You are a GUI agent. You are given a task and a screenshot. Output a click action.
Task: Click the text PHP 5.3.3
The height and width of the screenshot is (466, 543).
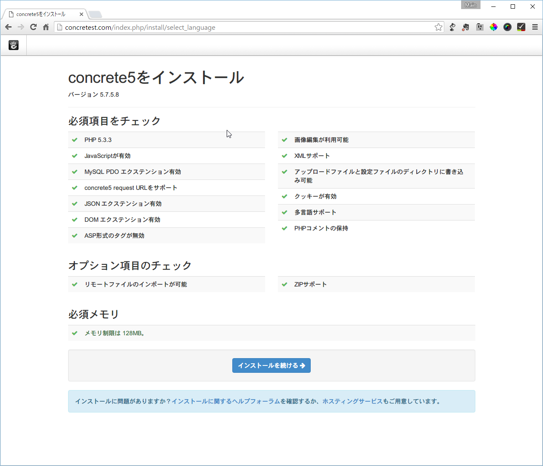coord(98,140)
